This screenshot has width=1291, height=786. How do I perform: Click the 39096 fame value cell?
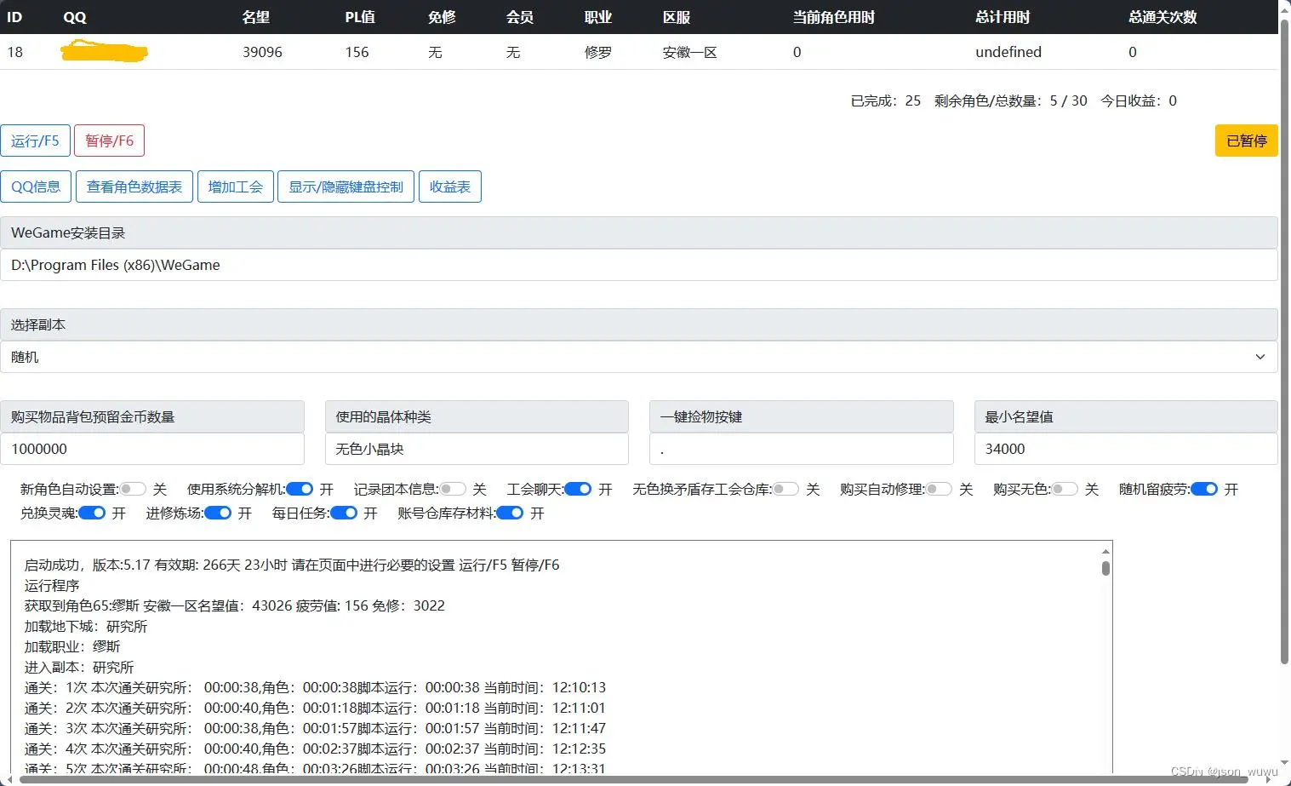pyautogui.click(x=262, y=52)
